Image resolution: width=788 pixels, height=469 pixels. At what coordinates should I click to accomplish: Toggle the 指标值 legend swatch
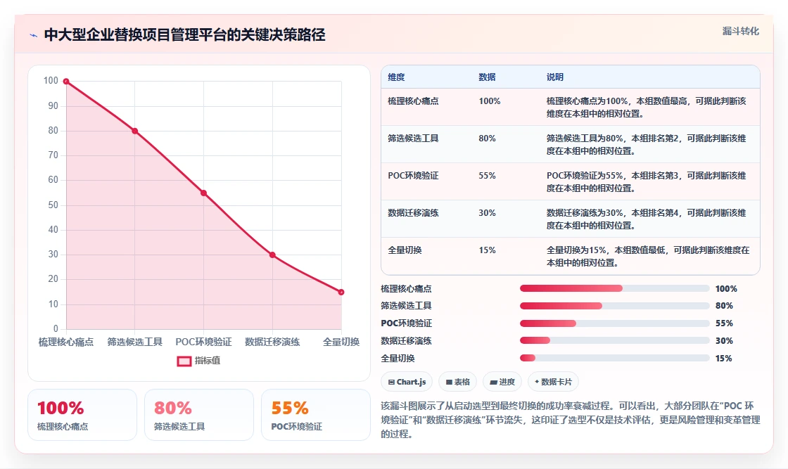pos(184,361)
